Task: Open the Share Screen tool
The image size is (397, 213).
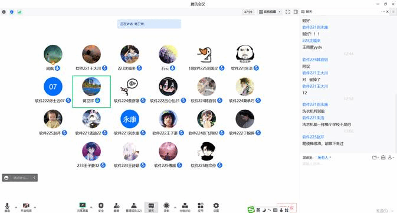Action: [x=83, y=207]
